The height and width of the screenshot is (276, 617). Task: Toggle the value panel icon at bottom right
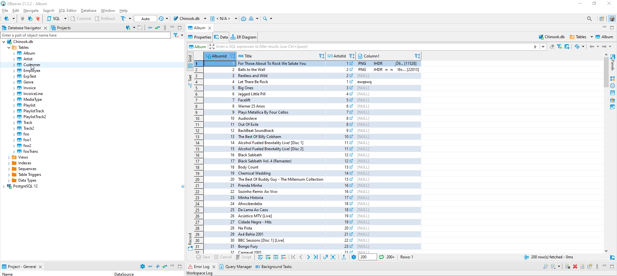point(613,257)
